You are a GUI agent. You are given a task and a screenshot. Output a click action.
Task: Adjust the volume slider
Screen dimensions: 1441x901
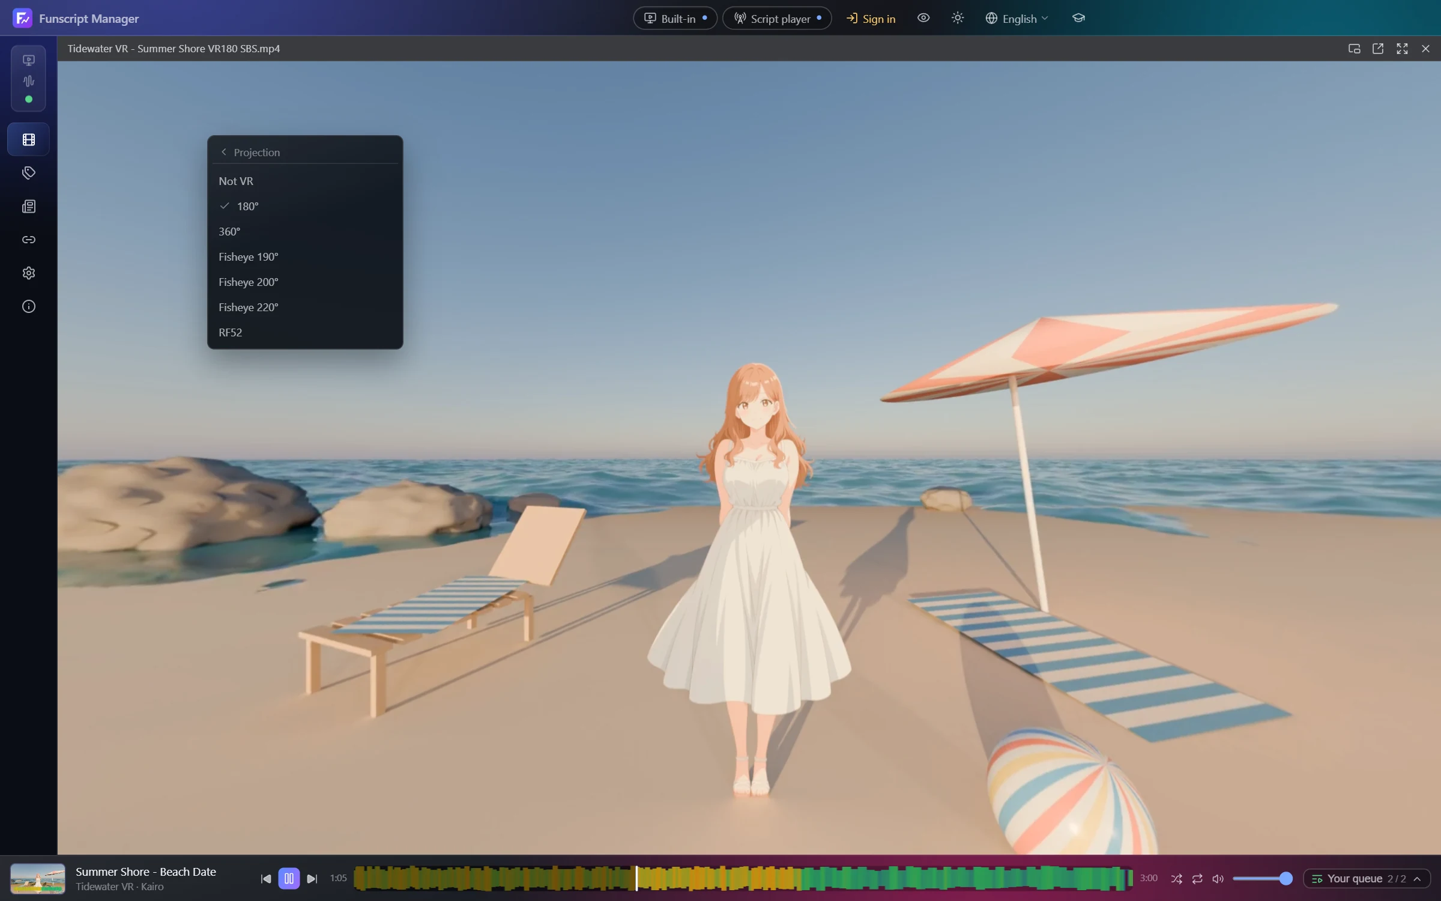coord(1262,879)
